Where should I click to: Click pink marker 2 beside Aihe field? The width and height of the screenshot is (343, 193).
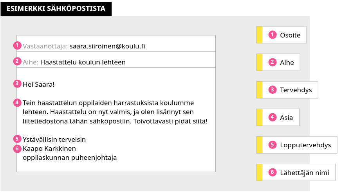tap(17, 61)
